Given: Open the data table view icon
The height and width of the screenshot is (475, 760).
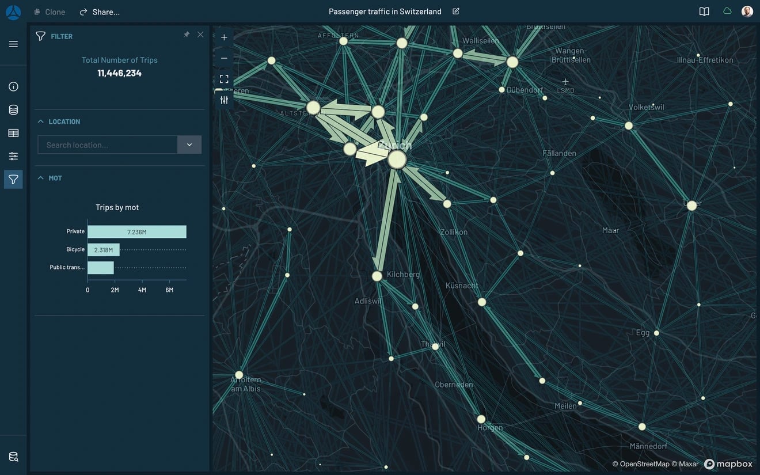Looking at the screenshot, I should click(13, 133).
